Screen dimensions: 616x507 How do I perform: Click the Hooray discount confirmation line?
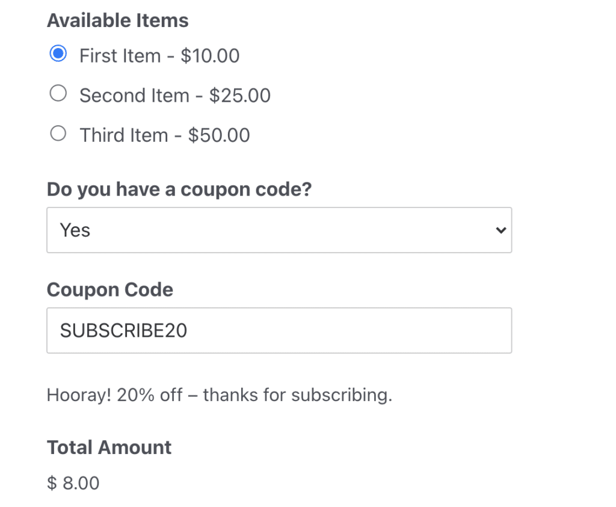[x=219, y=395]
